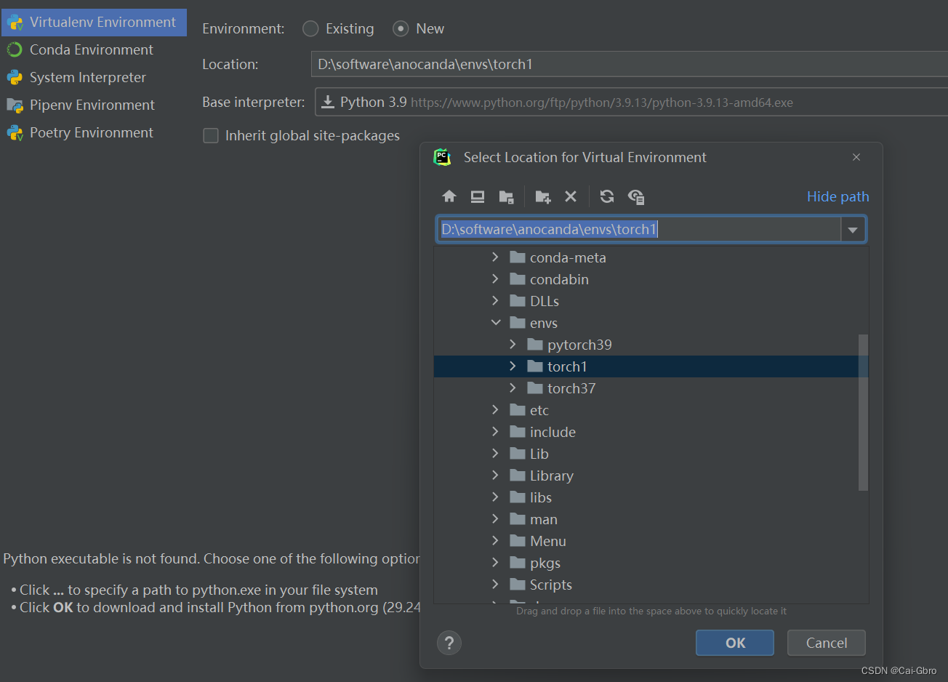
Task: Select the Menu folder row
Action: pos(646,541)
